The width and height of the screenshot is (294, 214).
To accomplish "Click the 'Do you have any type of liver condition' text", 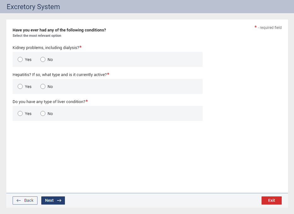I will (49, 102).
